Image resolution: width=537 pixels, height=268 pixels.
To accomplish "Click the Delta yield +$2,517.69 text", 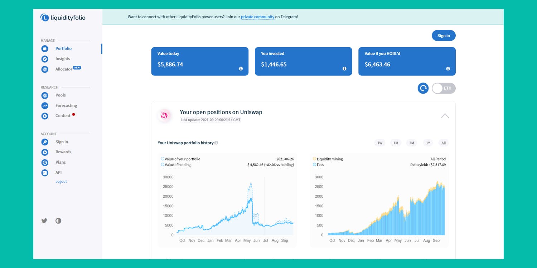I will click(428, 165).
